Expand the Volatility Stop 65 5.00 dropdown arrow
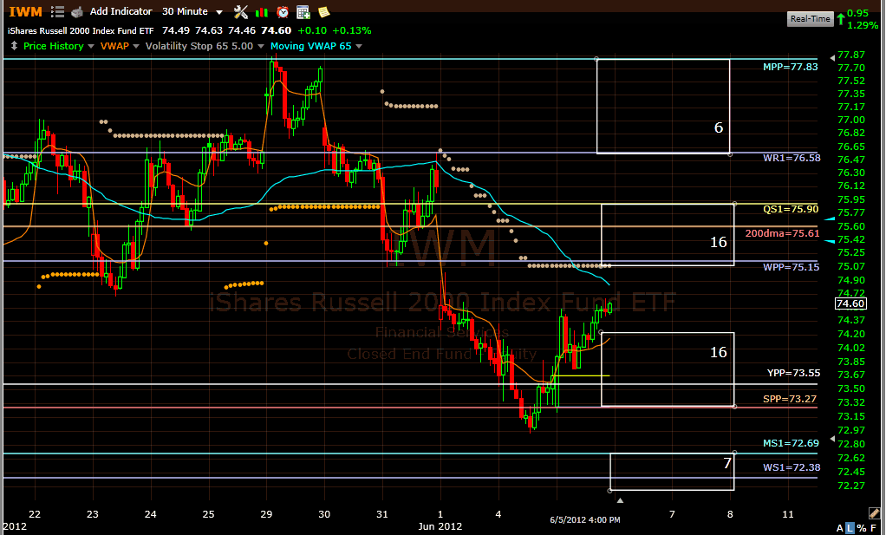The width and height of the screenshot is (886, 535). point(260,46)
